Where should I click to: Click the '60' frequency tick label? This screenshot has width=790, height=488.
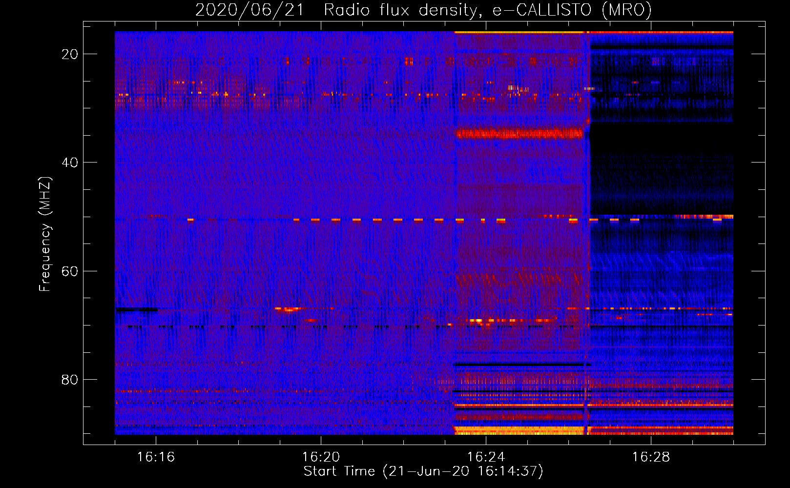click(70, 271)
